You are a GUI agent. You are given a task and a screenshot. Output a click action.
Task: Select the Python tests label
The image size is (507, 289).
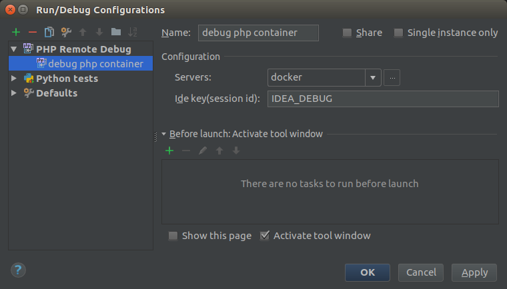67,78
